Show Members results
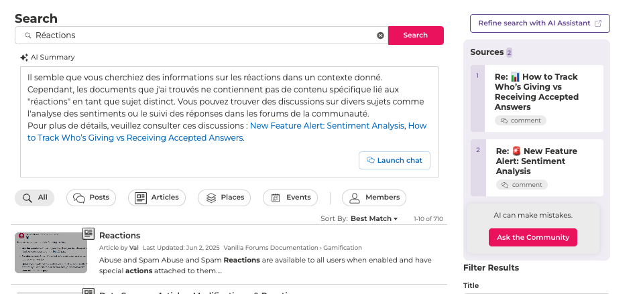Image resolution: width=643 pixels, height=294 pixels. coord(374,198)
